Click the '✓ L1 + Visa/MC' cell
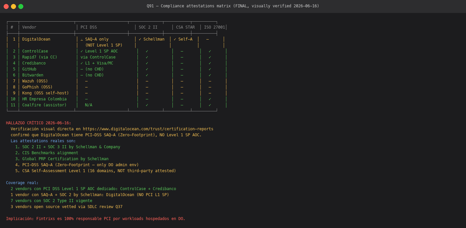The image size is (466, 228). pos(97,63)
